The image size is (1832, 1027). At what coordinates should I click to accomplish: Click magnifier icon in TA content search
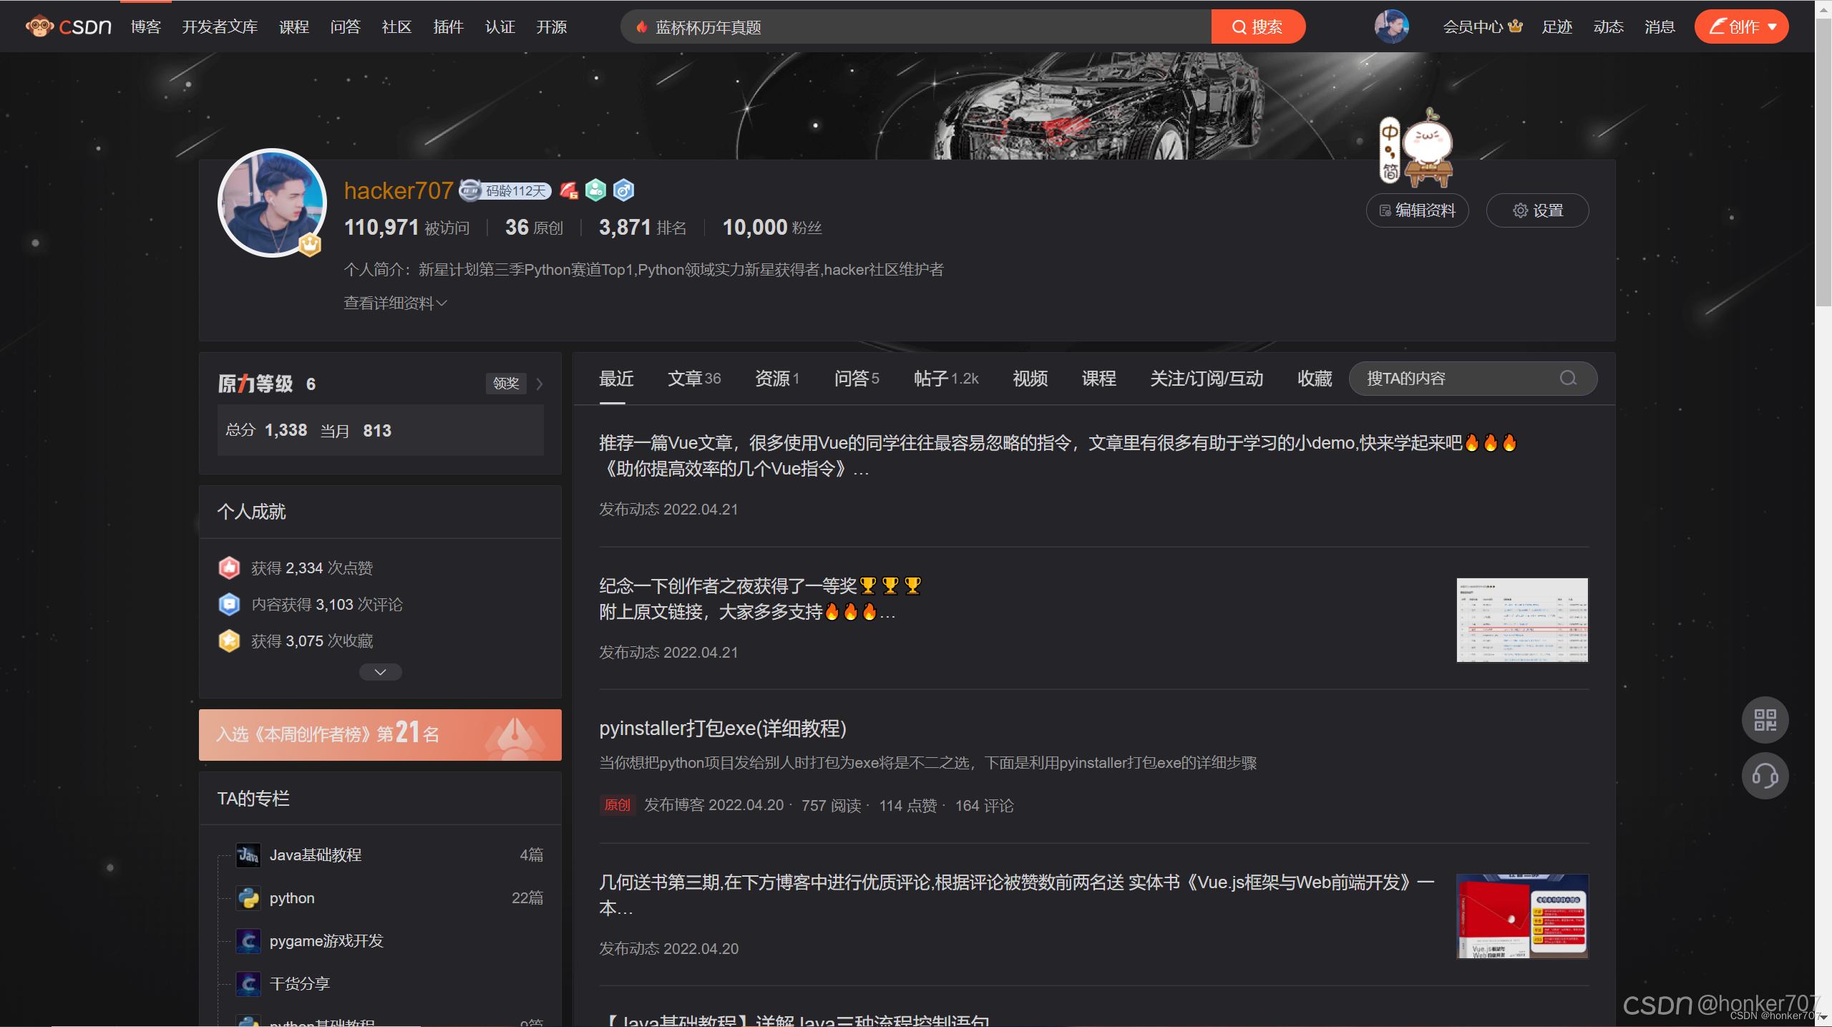coord(1568,379)
